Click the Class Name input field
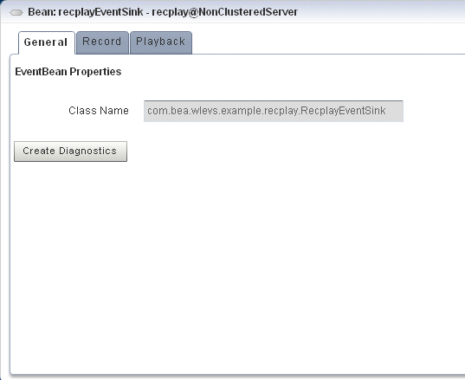 coord(274,111)
